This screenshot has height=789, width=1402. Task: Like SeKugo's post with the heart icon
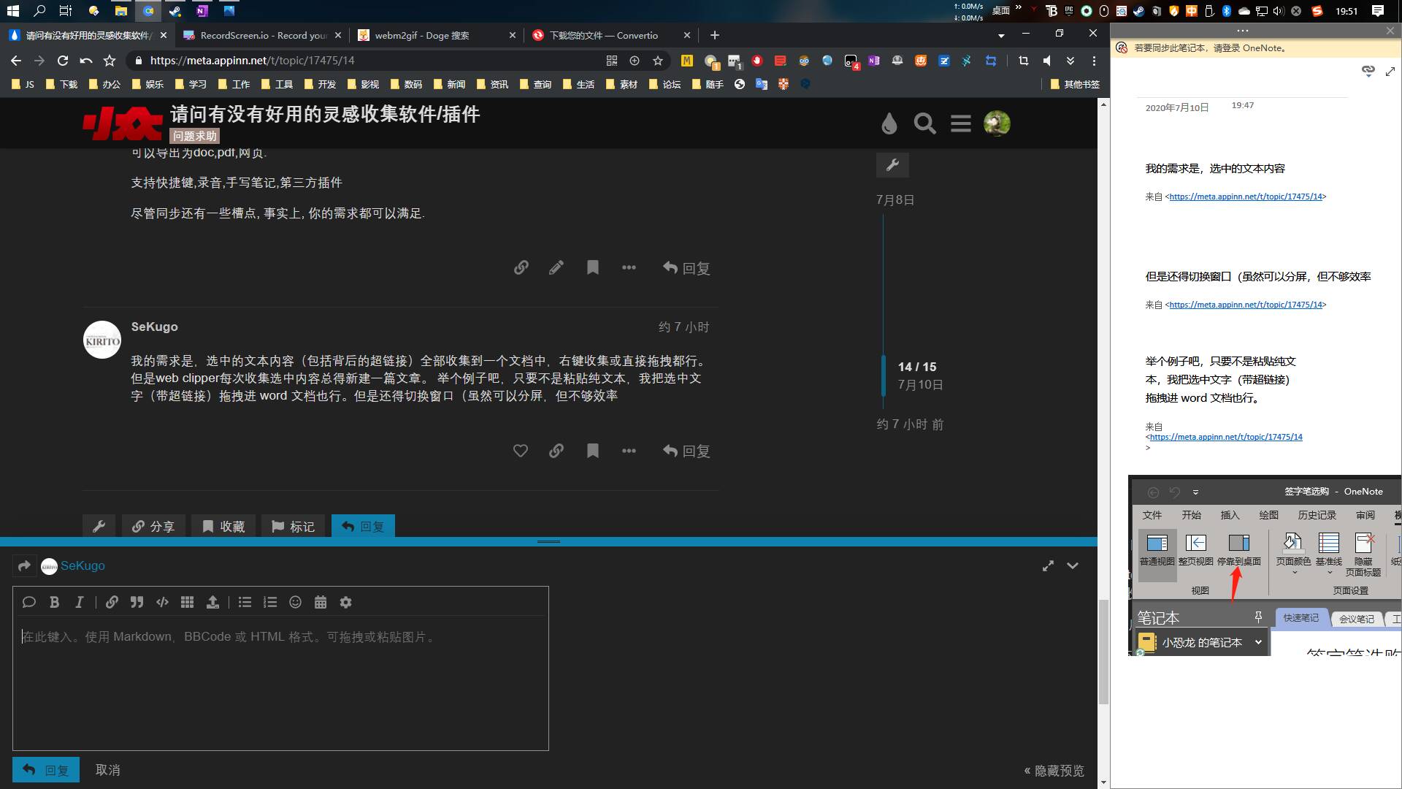520,451
